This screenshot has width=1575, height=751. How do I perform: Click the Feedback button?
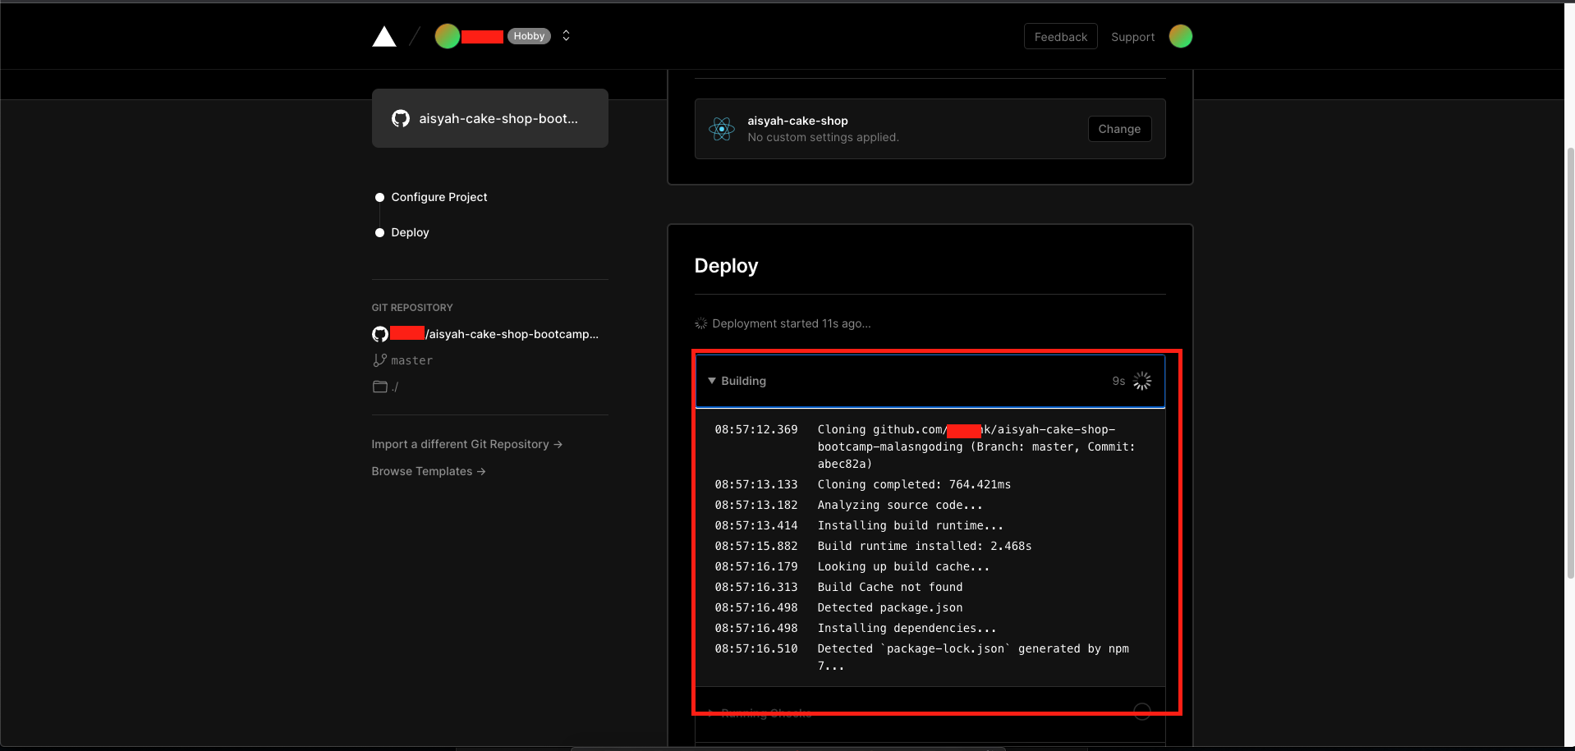click(x=1060, y=36)
